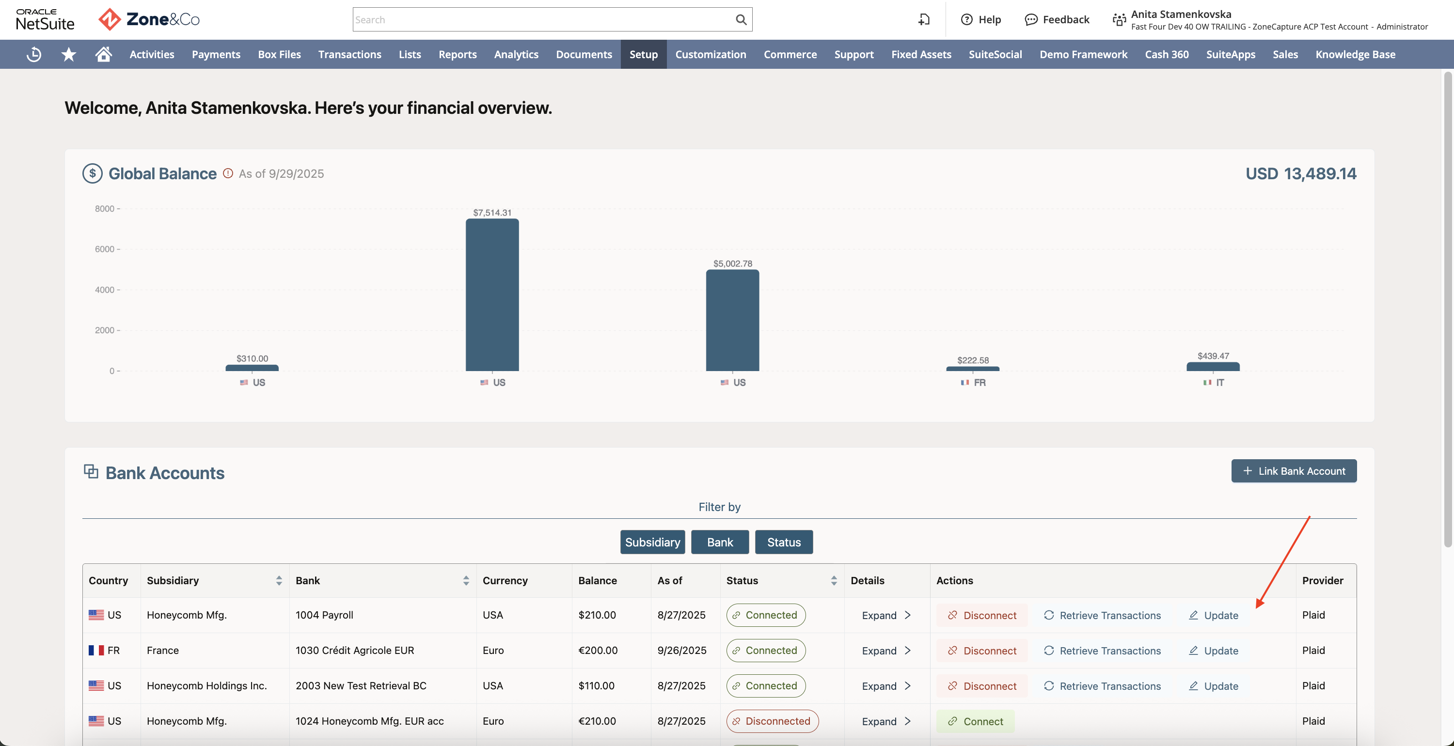Click into the Search input field
This screenshot has width=1454, height=746.
(542, 20)
